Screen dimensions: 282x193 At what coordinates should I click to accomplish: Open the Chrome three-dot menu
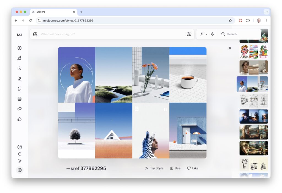pos(266,20)
